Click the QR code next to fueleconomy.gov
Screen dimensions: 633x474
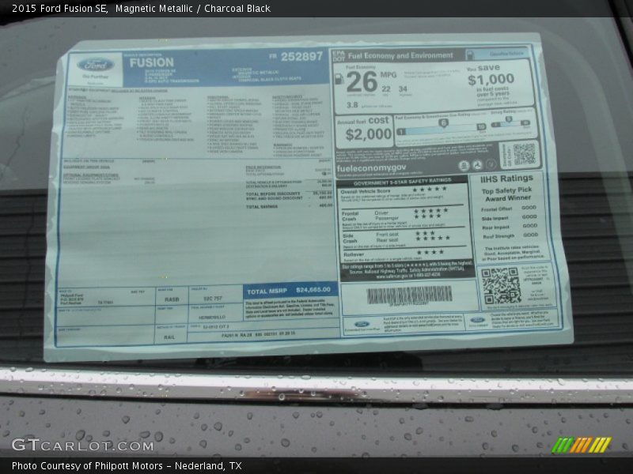click(x=524, y=153)
